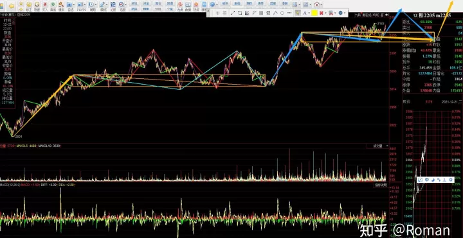This screenshot has height=238, width=463.
Task: Click the 指标说明 indicator description button
Action: (381, 185)
